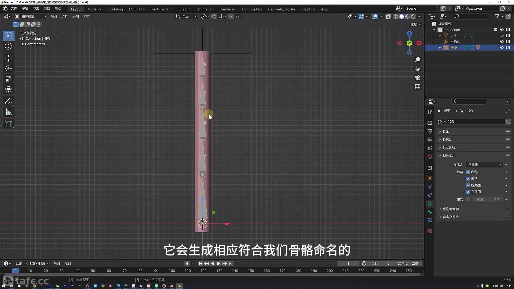Select the Annotate tool
Image resolution: width=514 pixels, height=289 pixels.
click(9, 101)
